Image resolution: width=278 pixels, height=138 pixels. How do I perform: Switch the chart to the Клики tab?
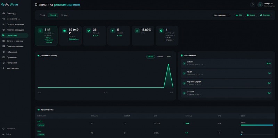(169, 57)
